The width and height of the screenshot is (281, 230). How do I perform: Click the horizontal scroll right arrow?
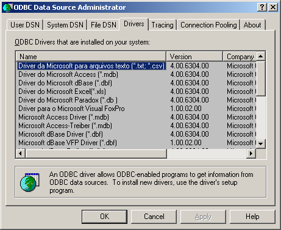pos(251,153)
